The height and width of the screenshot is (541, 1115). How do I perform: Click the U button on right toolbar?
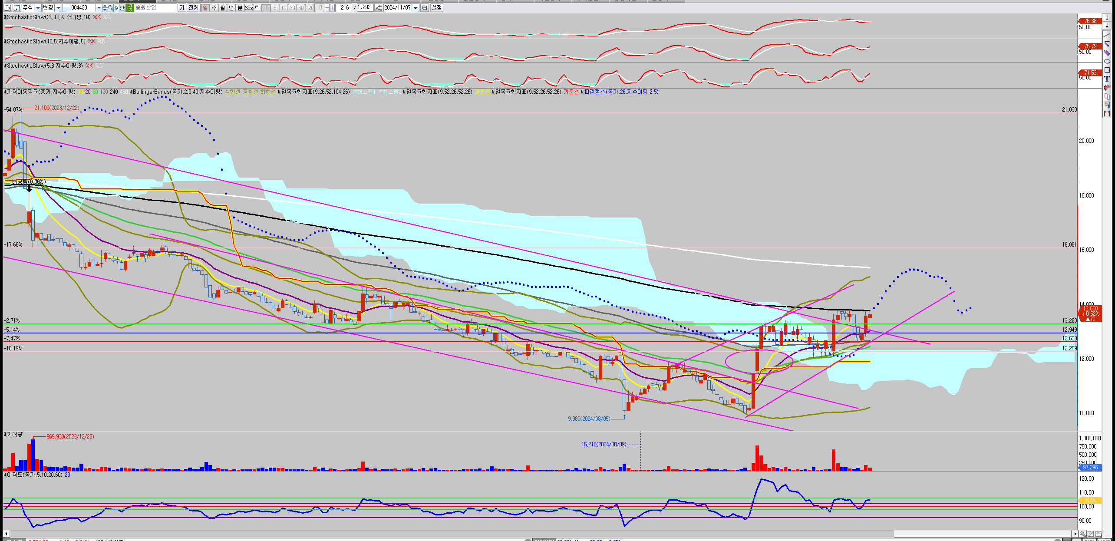(1107, 17)
